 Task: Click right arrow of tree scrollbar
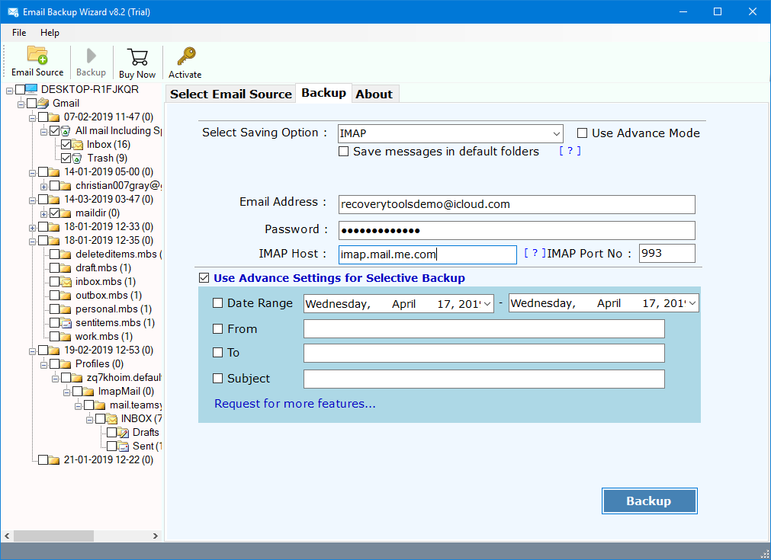pos(156,536)
